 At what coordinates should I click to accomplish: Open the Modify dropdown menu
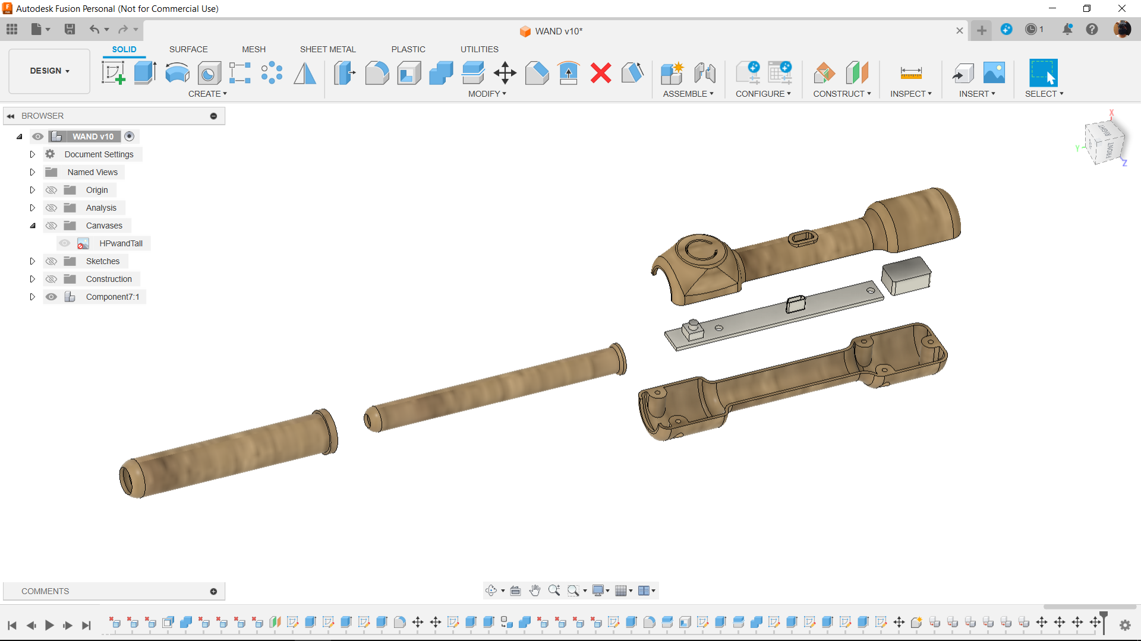click(485, 94)
